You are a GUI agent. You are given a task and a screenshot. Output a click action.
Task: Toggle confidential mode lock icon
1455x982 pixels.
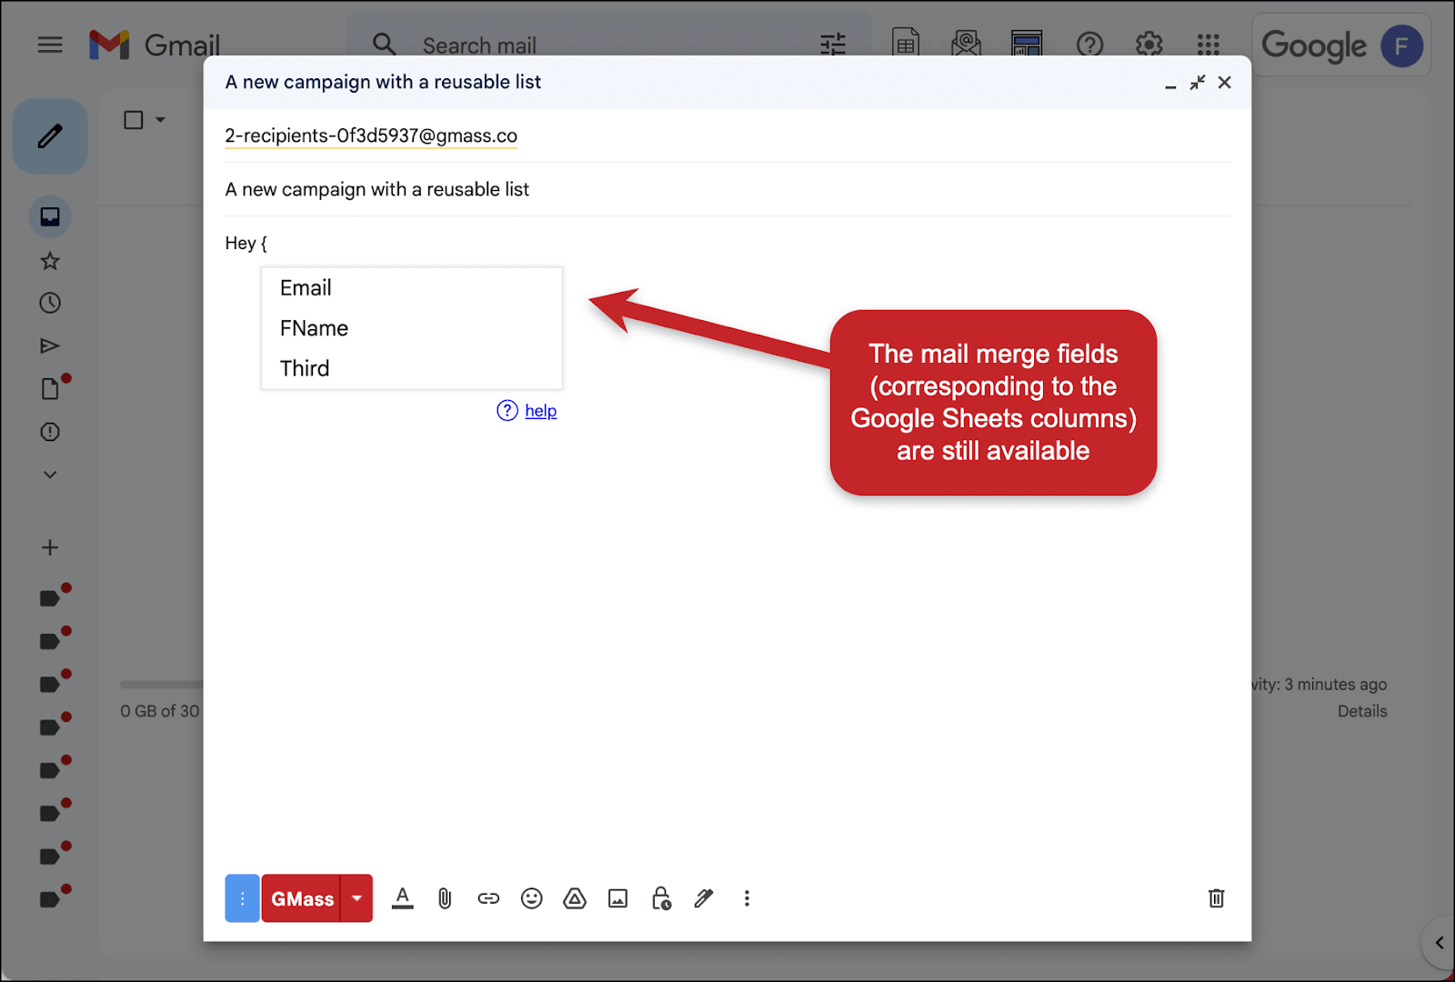(x=661, y=898)
